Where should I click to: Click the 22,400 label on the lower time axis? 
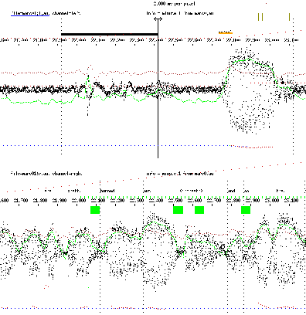click(157, 200)
